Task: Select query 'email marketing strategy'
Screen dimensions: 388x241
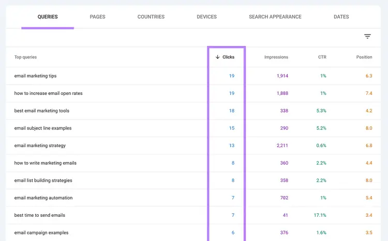Action: (x=40, y=146)
